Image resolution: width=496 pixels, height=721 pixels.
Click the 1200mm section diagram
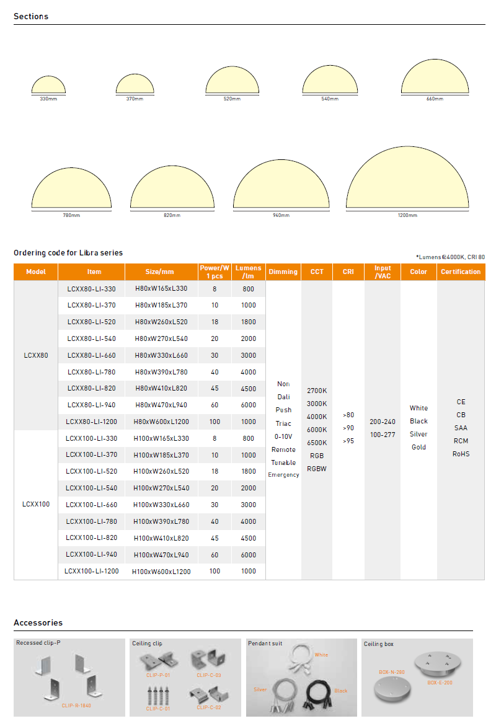click(407, 179)
